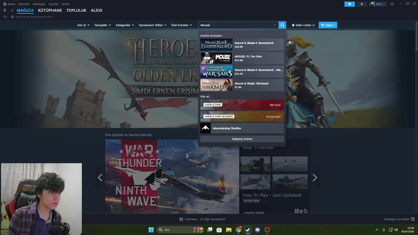Image resolution: width=418 pixels, height=235 pixels.
Task: Reload the store page
Action: click(5, 17)
